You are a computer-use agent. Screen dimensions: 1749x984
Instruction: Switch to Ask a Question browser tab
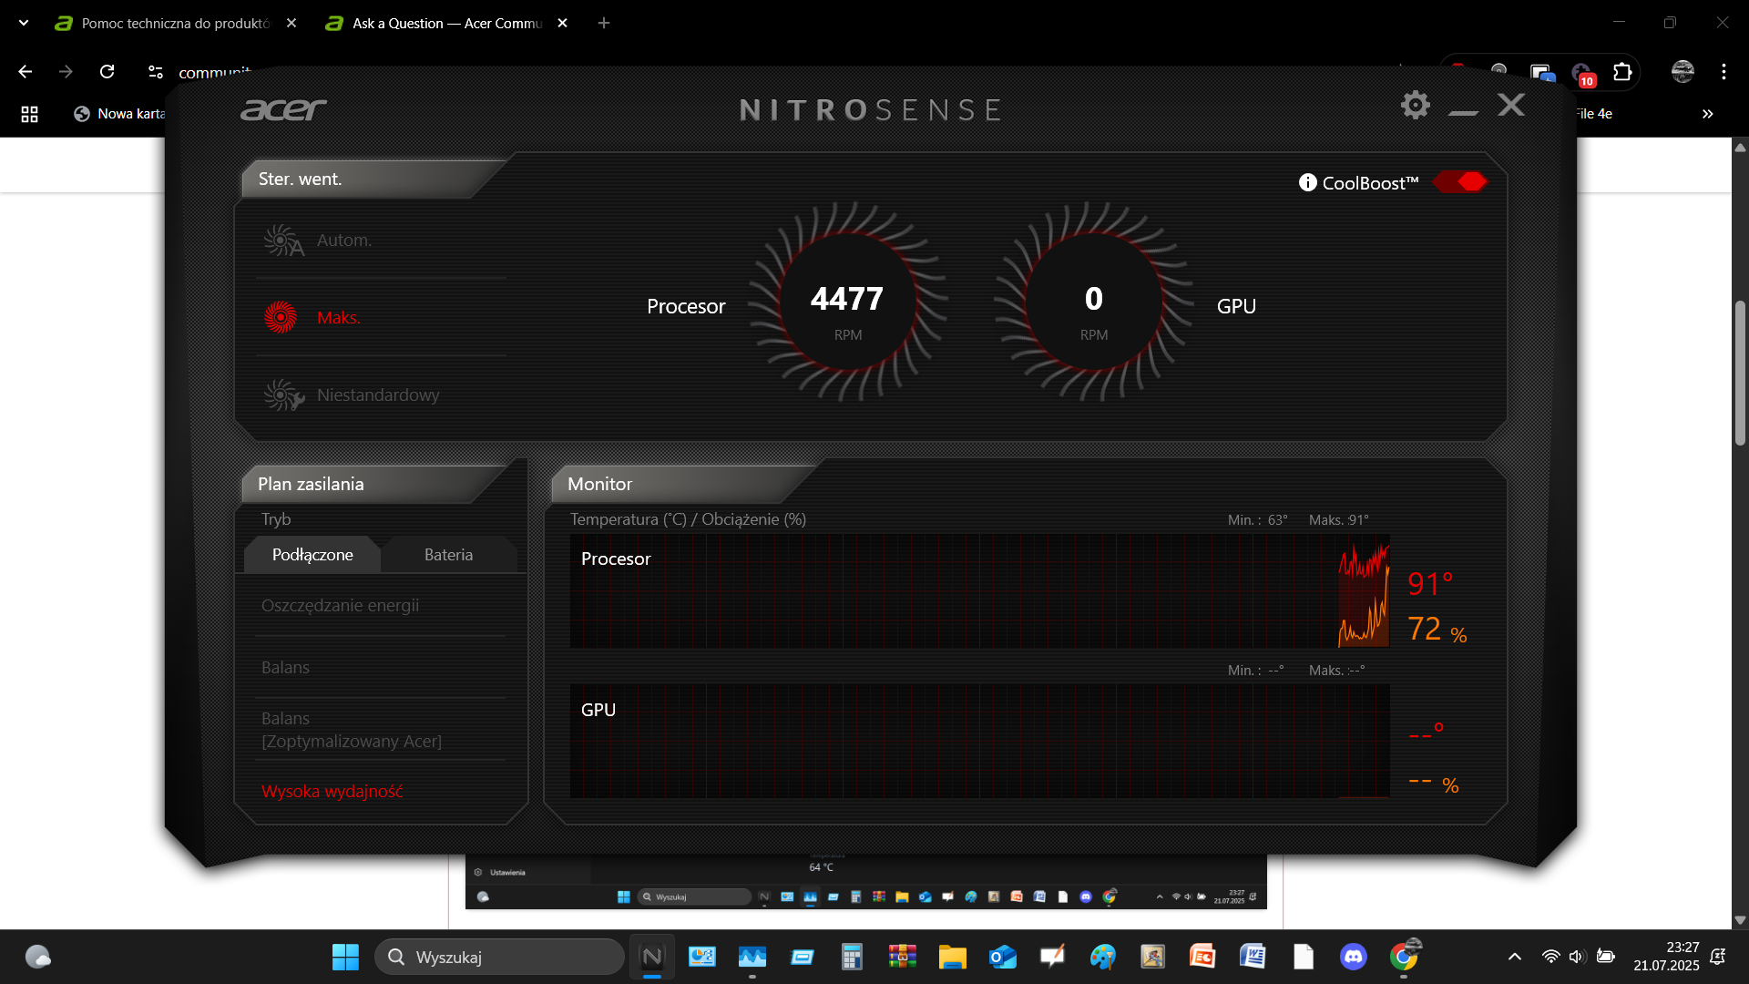(446, 23)
